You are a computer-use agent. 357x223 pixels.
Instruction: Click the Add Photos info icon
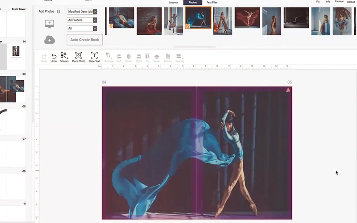pyautogui.click(x=58, y=12)
